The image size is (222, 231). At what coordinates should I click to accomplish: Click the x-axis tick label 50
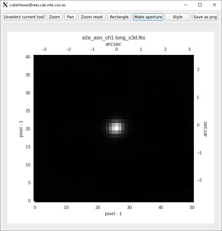click(x=192, y=207)
